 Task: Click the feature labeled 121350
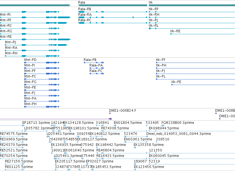155,150
